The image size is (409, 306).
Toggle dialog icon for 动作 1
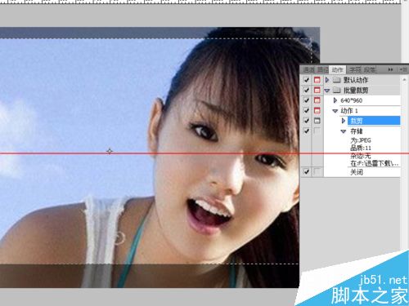[317, 110]
